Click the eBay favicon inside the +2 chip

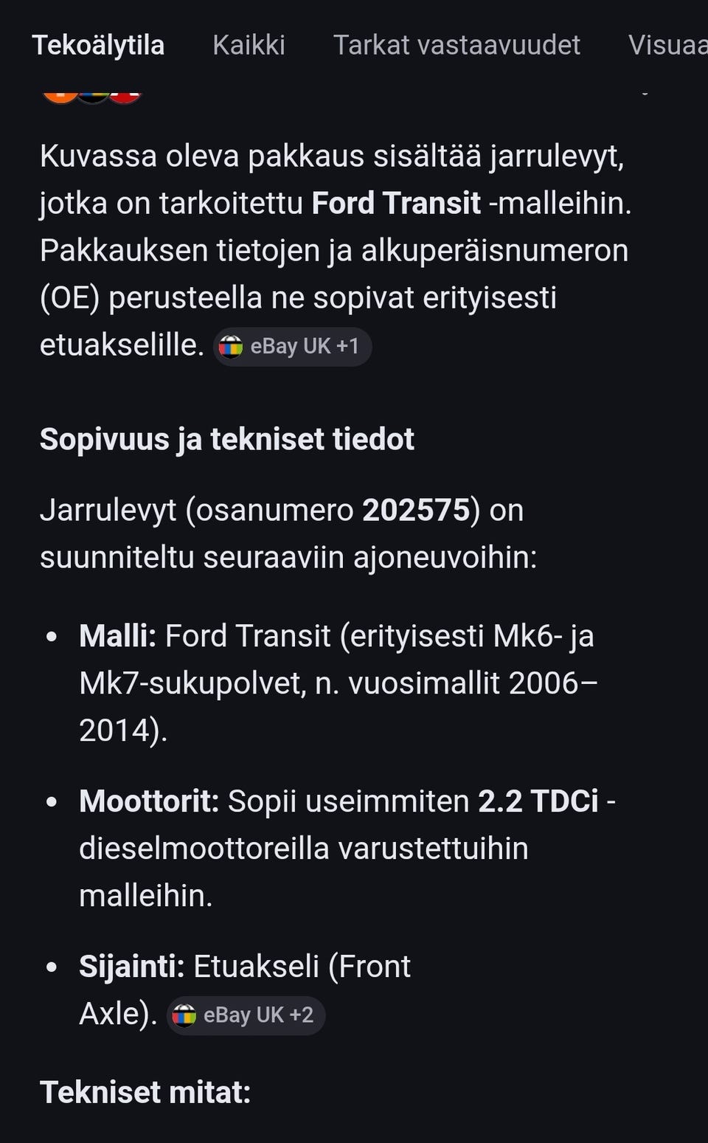click(186, 1015)
